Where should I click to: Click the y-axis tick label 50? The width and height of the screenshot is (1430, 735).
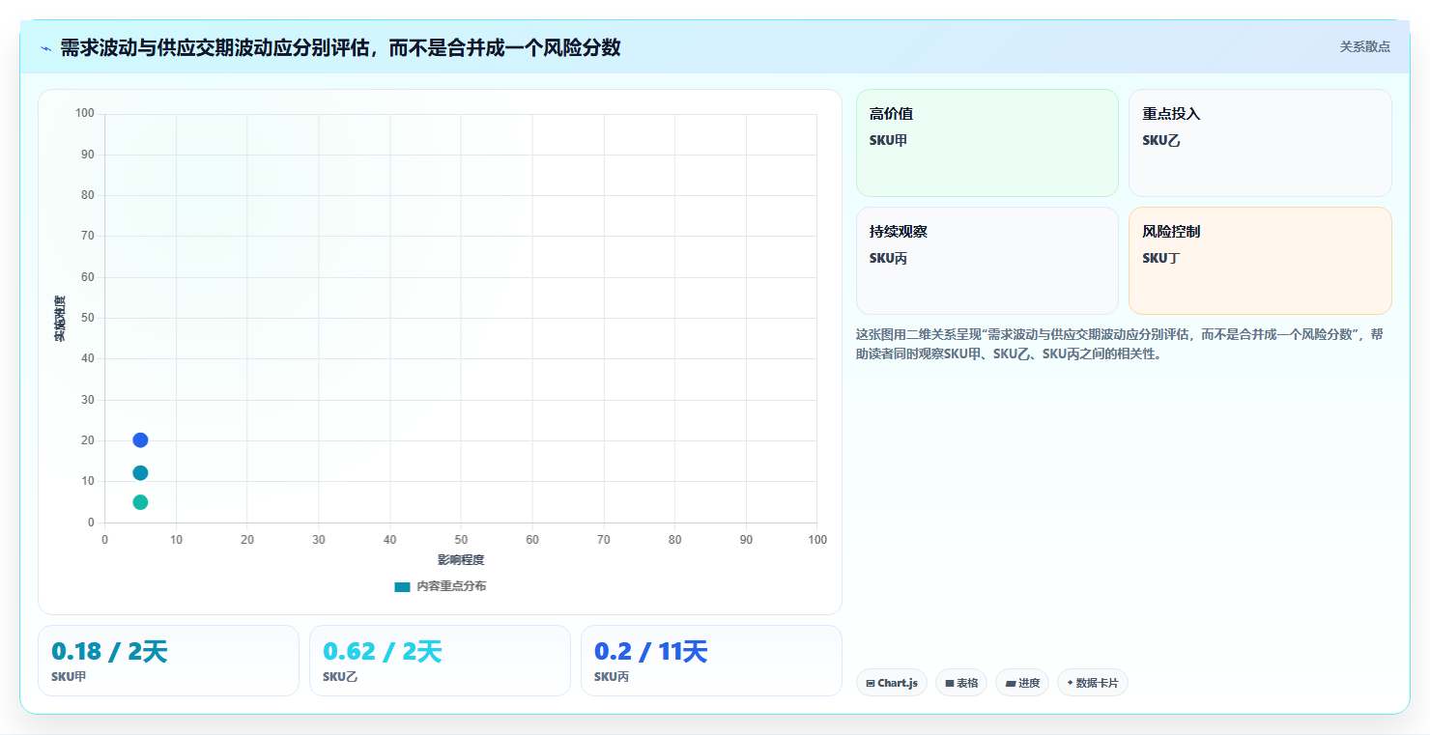(x=88, y=318)
